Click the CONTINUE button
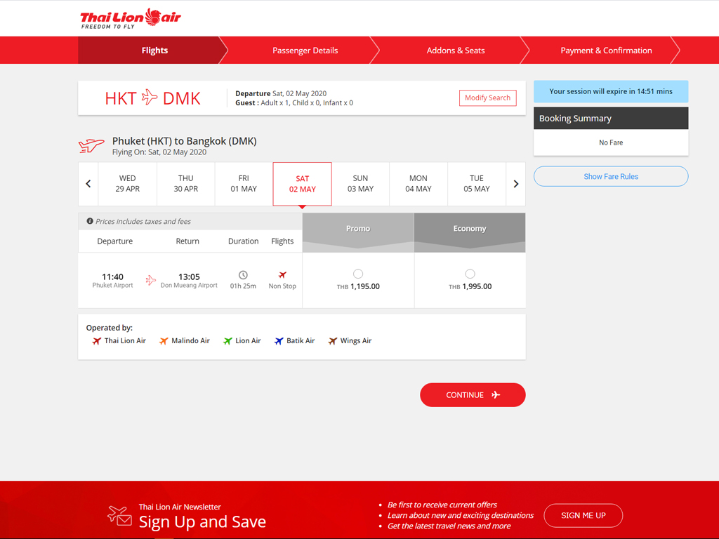This screenshot has height=539, width=719. [473, 395]
